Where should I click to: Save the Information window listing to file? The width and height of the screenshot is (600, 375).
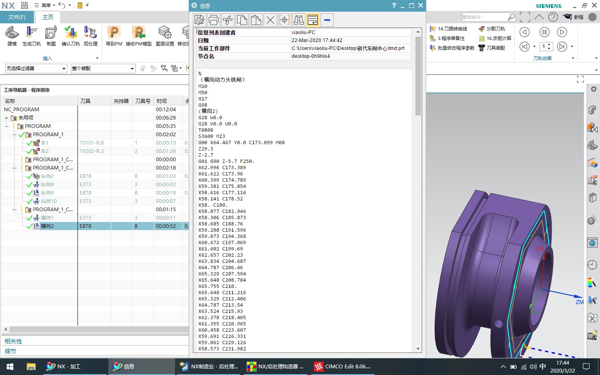pyautogui.click(x=200, y=20)
